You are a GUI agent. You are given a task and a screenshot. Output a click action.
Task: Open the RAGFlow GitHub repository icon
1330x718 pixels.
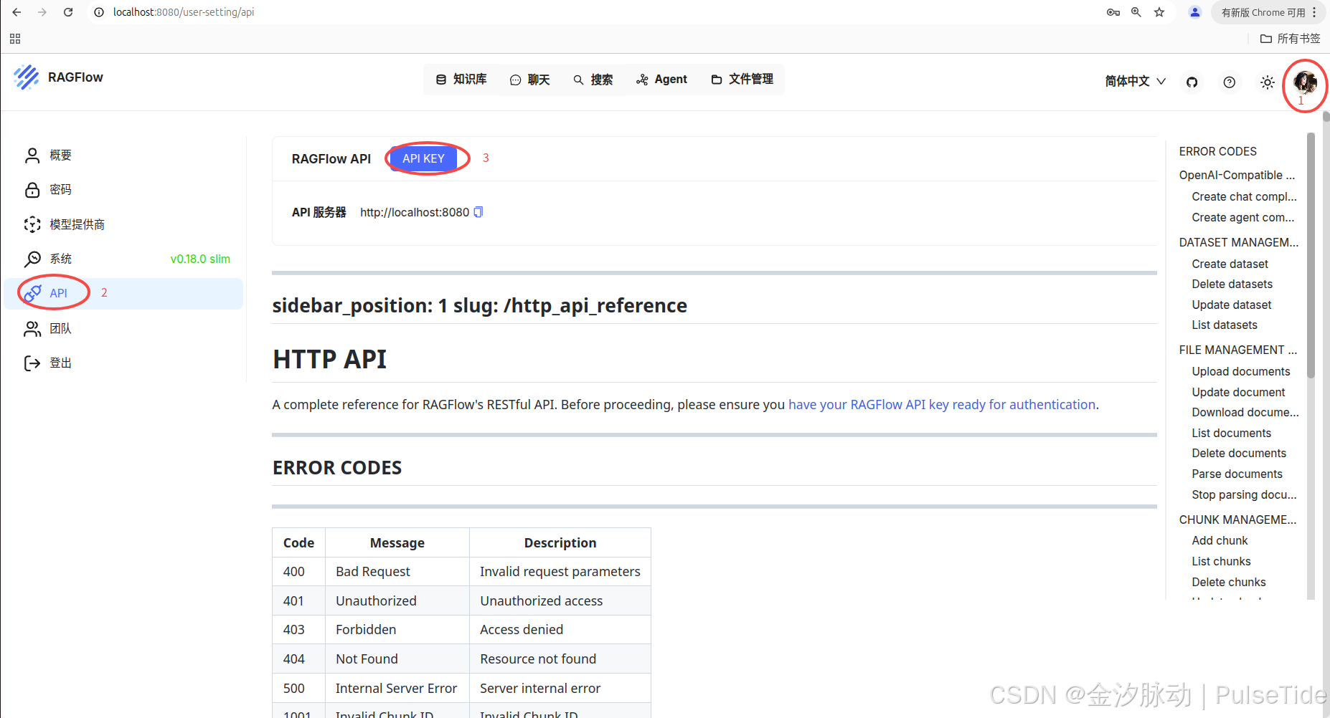point(1192,82)
